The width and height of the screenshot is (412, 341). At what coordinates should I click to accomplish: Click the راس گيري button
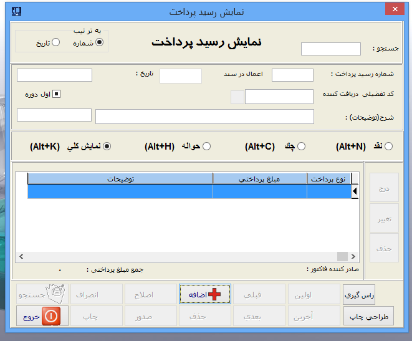[x=359, y=294]
